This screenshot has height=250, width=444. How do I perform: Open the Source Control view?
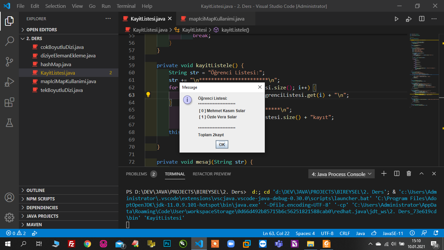[x=9, y=61]
